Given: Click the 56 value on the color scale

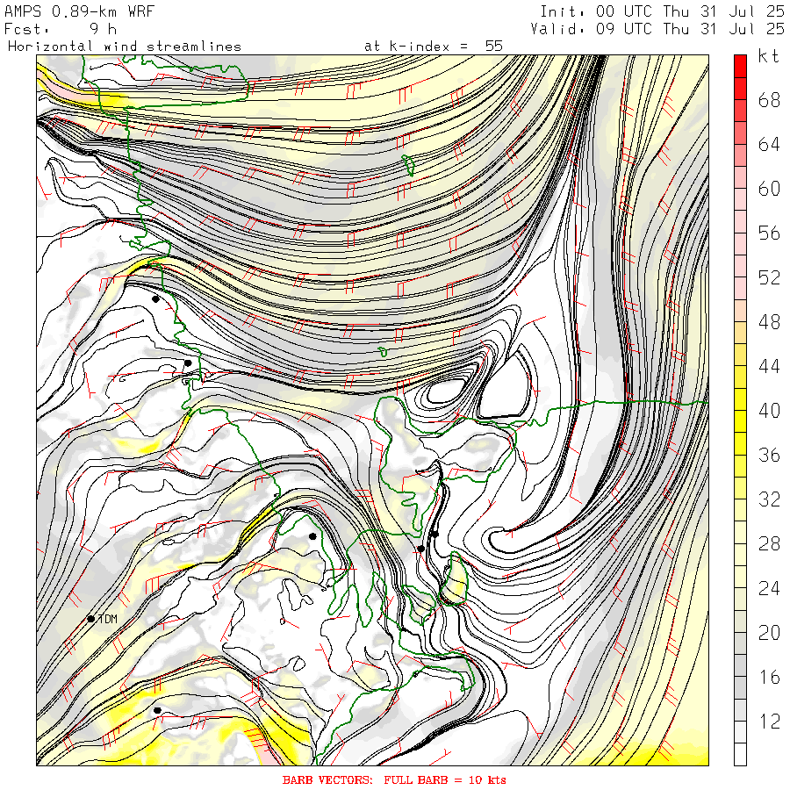Looking at the screenshot, I should tap(769, 233).
